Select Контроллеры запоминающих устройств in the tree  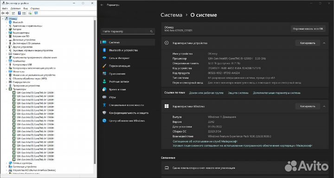coord(34,68)
